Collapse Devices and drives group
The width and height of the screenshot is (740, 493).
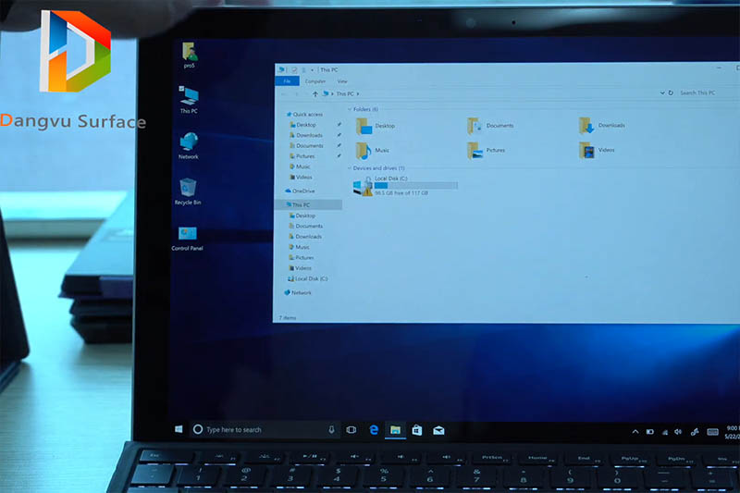tap(350, 168)
